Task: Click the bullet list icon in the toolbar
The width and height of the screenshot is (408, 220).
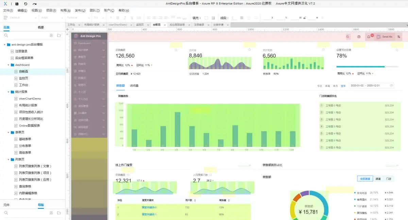Action: pos(139,17)
